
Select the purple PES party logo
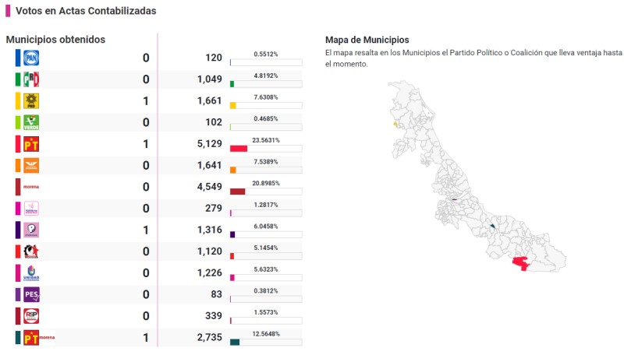coord(31,294)
